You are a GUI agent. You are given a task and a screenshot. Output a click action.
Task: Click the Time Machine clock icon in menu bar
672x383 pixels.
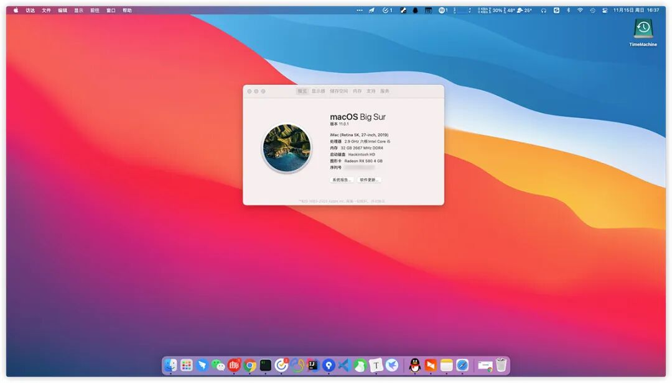point(592,11)
